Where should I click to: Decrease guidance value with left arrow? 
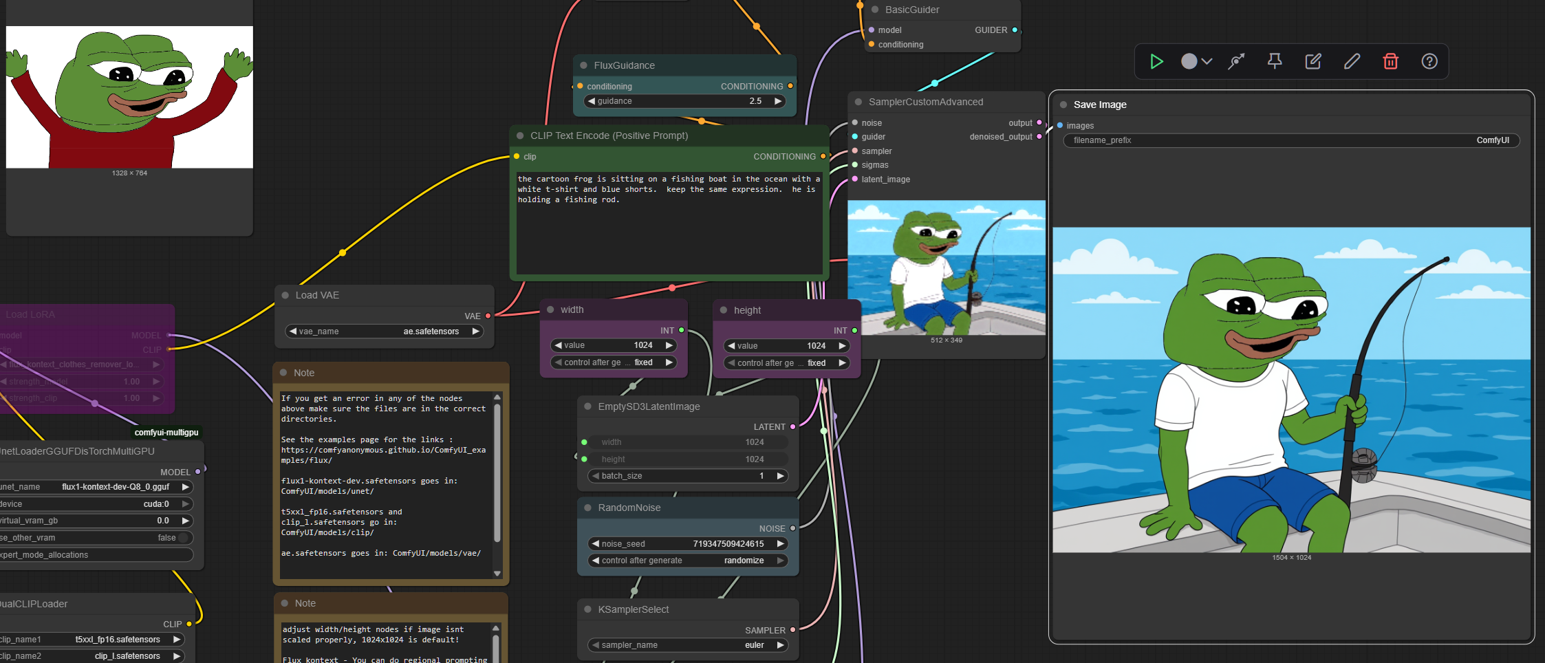[x=591, y=101]
